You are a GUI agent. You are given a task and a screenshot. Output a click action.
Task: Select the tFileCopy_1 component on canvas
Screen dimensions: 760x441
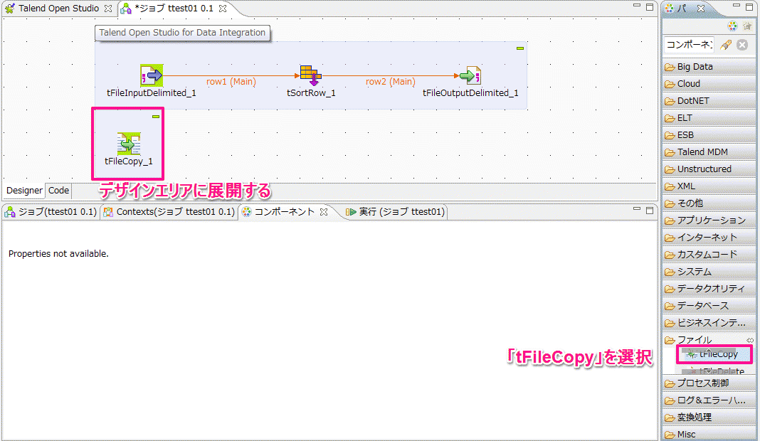click(x=129, y=144)
